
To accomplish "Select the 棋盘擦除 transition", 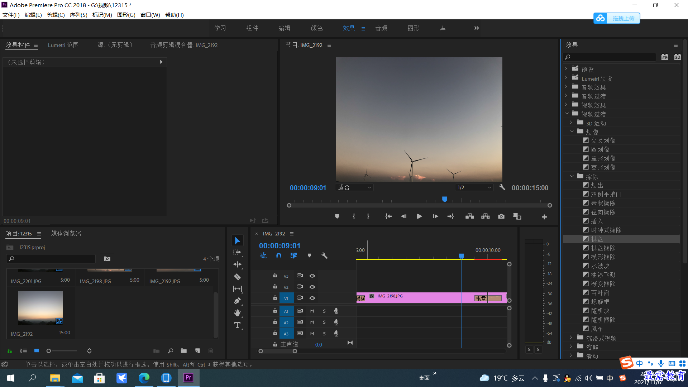I will pyautogui.click(x=603, y=248).
